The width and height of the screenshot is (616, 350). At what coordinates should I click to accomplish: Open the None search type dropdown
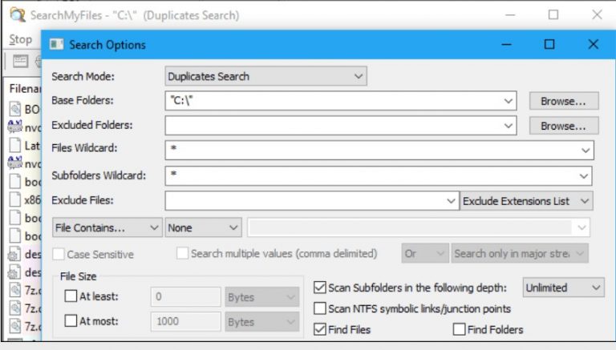click(204, 227)
